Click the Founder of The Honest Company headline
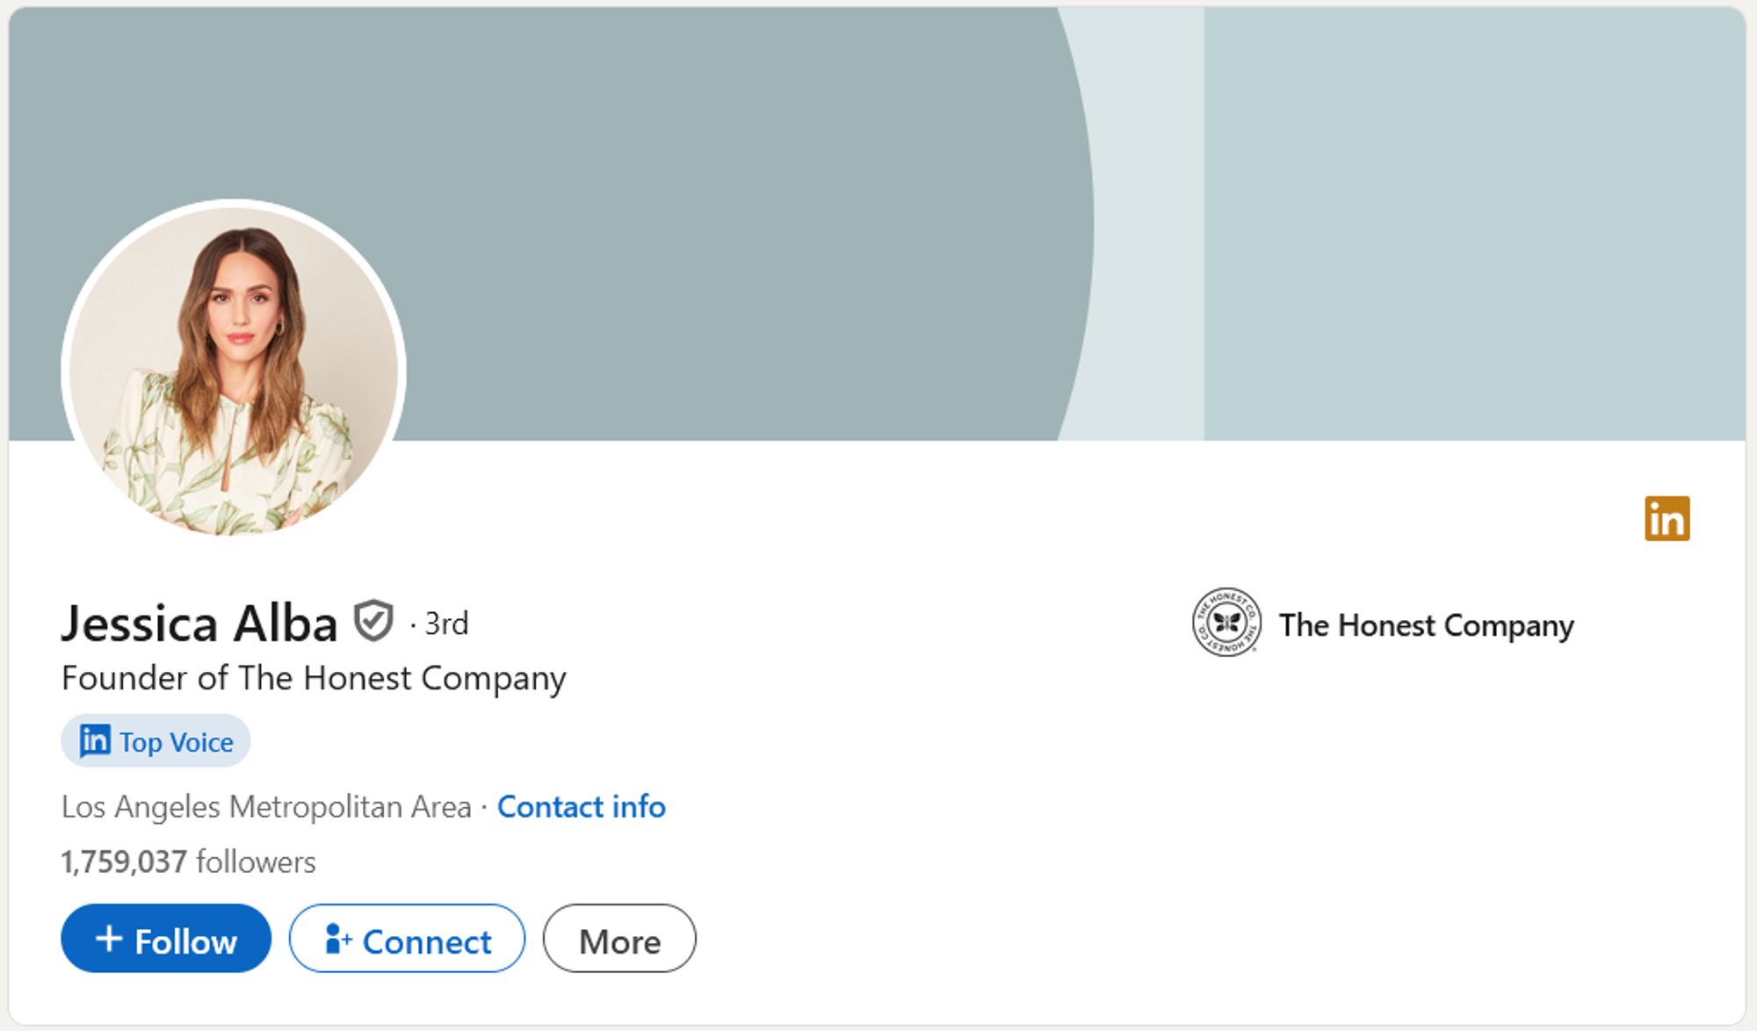Image resolution: width=1757 pixels, height=1031 pixels. 314,679
